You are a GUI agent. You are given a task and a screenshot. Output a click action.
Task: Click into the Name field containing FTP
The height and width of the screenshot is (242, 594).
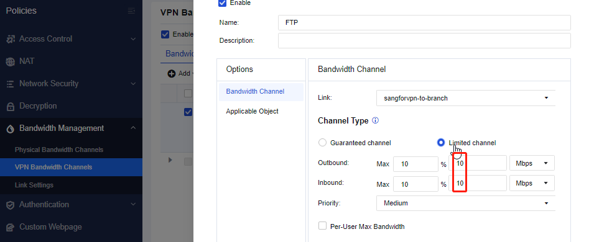click(x=424, y=23)
